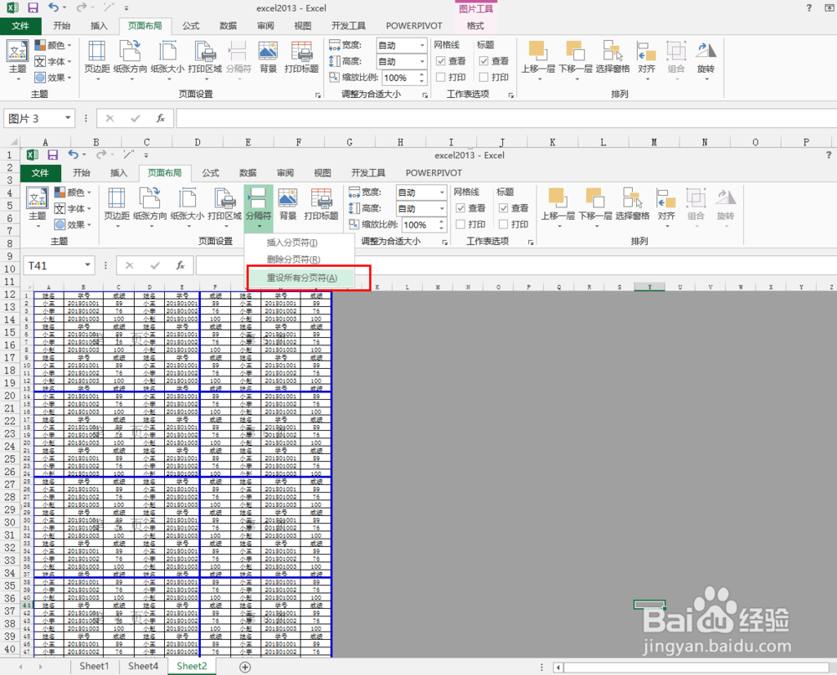Open T41 name box dropdown in embedded picture
Viewport: 837px width, 675px height.
click(x=88, y=265)
